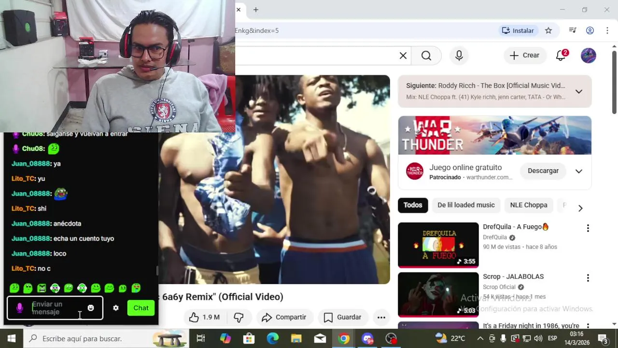Open Copilot from taskbar
618x348 pixels.
coord(225,338)
